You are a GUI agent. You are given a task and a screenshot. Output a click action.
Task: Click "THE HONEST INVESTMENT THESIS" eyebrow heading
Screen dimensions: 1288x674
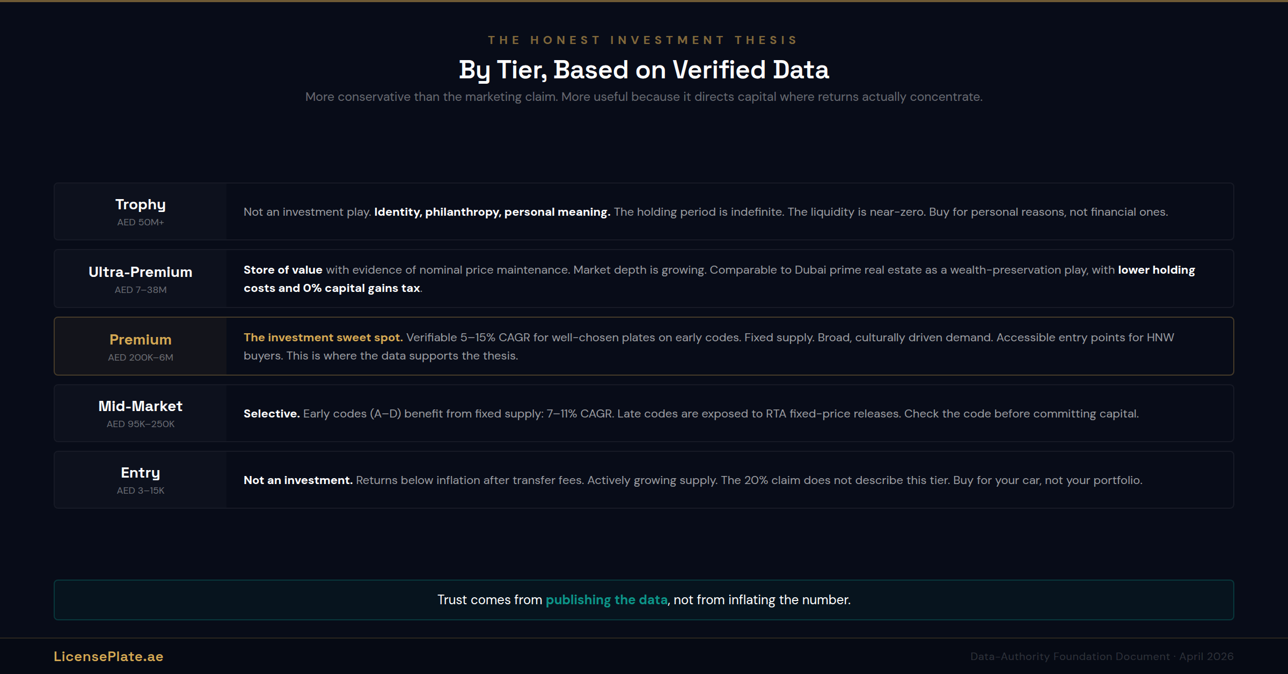(x=643, y=40)
